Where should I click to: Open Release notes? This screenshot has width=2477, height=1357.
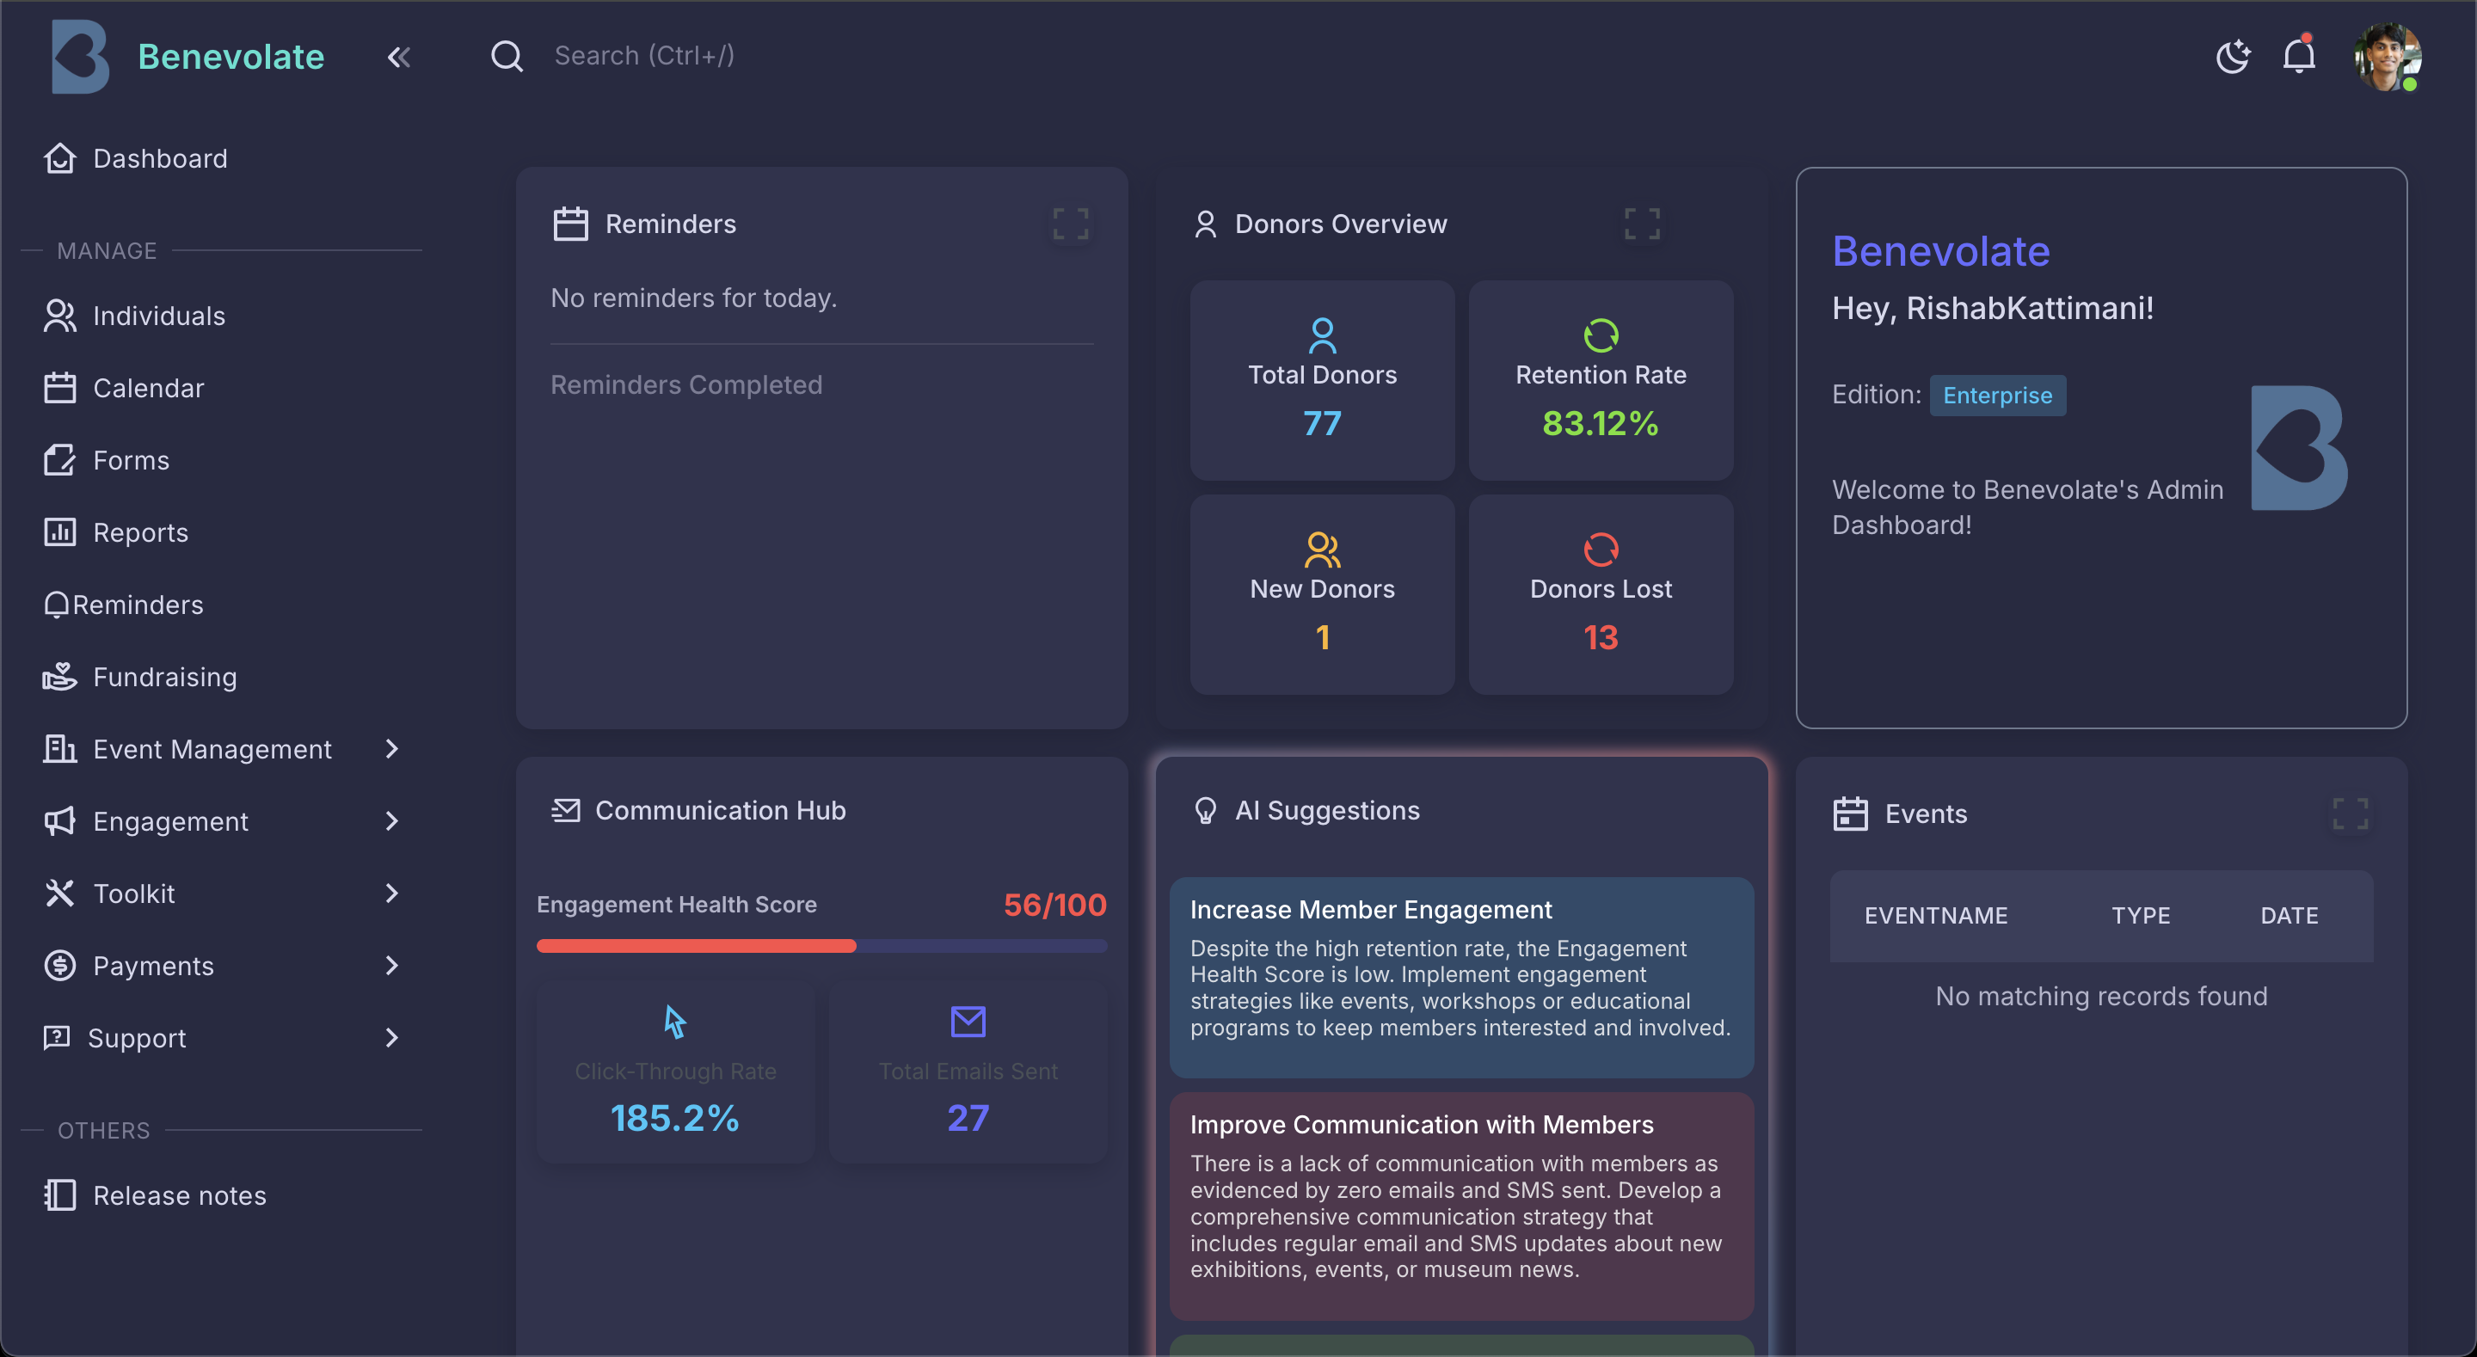coord(180,1195)
